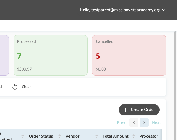Sort by the Order Status column header
177x140 pixels.
[41, 136]
